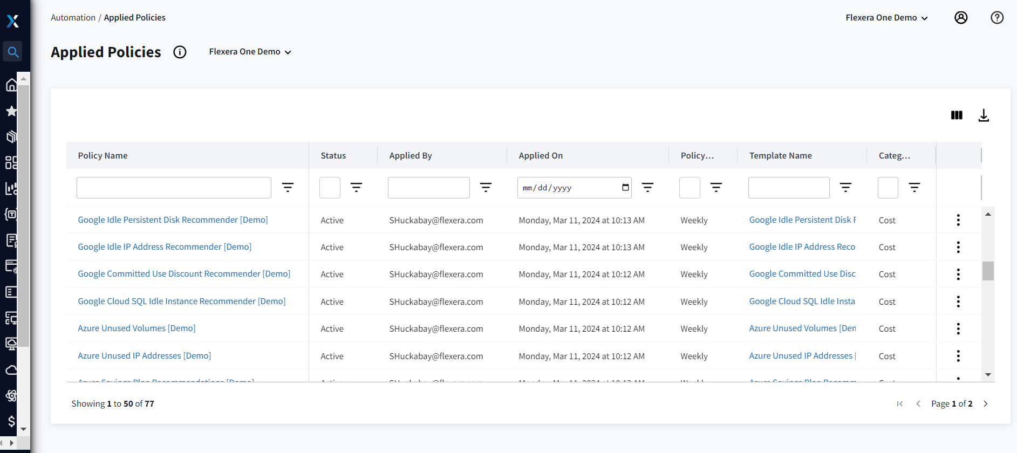The height and width of the screenshot is (453, 1017).
Task: Open the help question mark icon
Action: point(997,18)
